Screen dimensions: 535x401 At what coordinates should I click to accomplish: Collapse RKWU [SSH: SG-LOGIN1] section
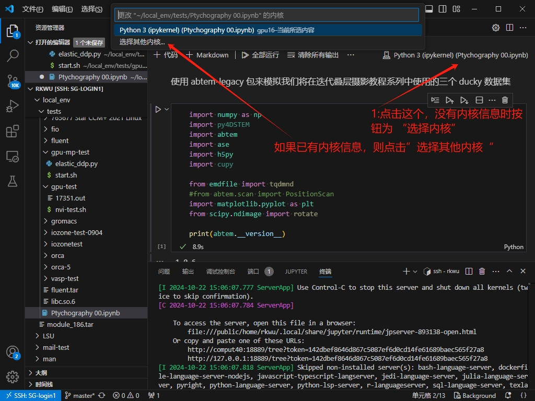click(30, 89)
